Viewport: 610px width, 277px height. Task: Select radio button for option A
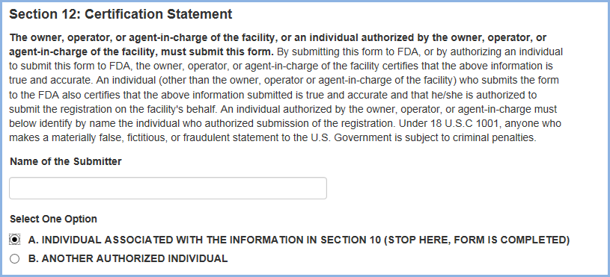point(14,240)
